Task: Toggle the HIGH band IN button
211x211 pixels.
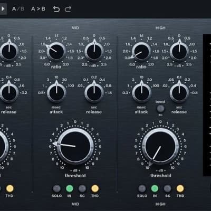Action: pyautogui.click(x=155, y=188)
